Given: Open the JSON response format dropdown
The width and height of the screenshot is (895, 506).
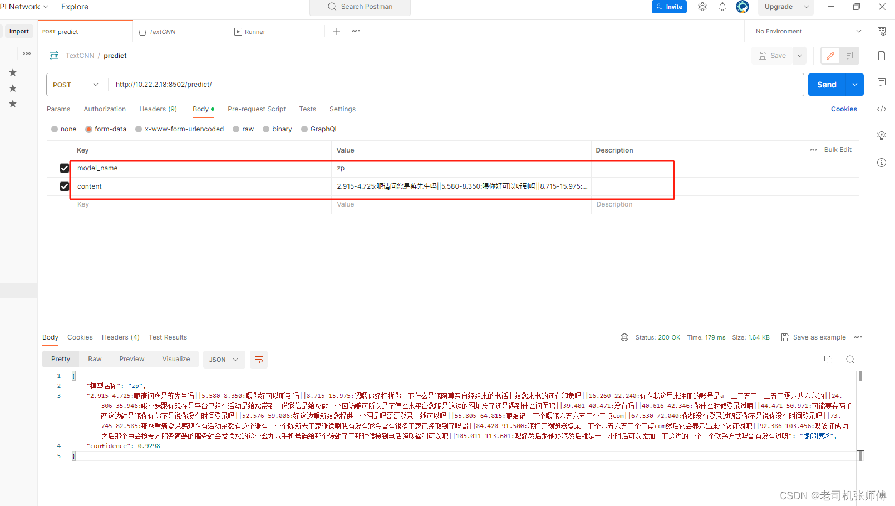Looking at the screenshot, I should [224, 360].
